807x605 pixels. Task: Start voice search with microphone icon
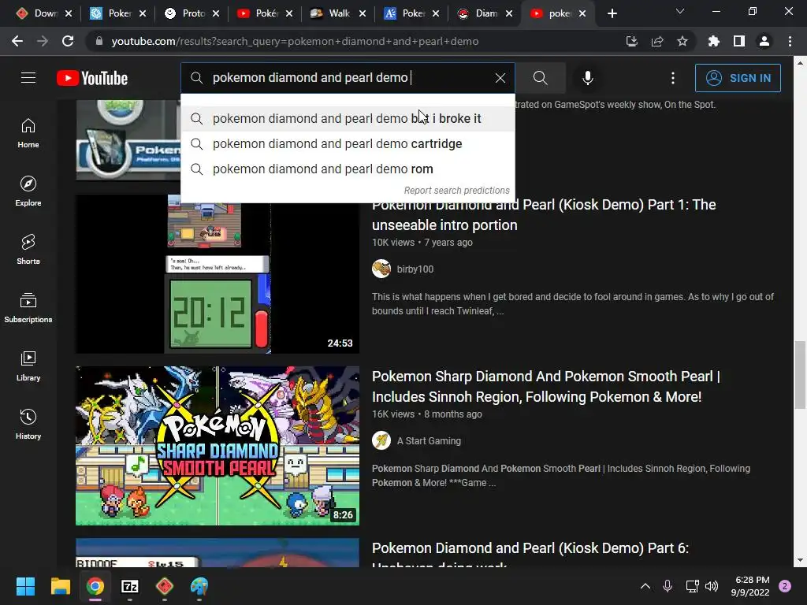pyautogui.click(x=588, y=78)
